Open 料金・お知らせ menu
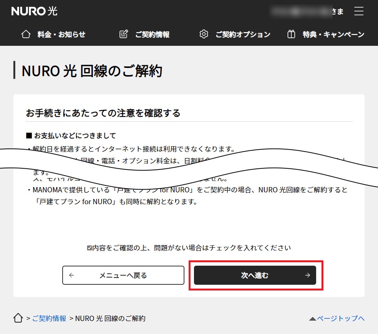The height and width of the screenshot is (334, 378). coord(61,34)
